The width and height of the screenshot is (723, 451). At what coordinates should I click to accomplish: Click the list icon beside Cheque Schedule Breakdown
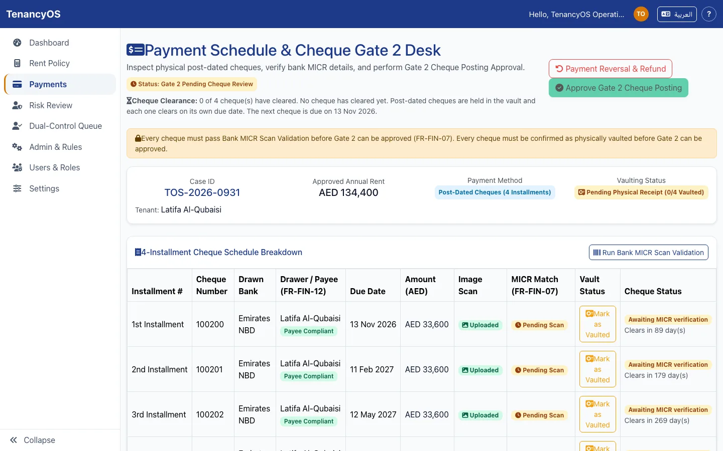(138, 252)
